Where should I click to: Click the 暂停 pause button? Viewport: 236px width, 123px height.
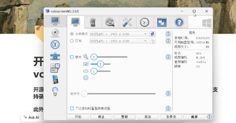click(x=124, y=117)
